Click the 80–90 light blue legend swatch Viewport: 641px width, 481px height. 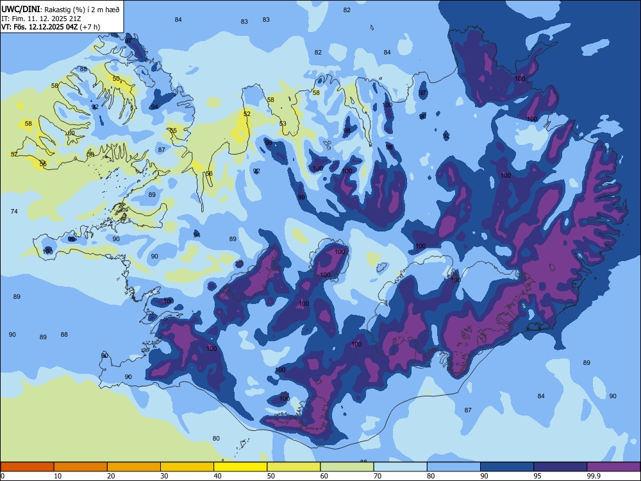point(454,467)
